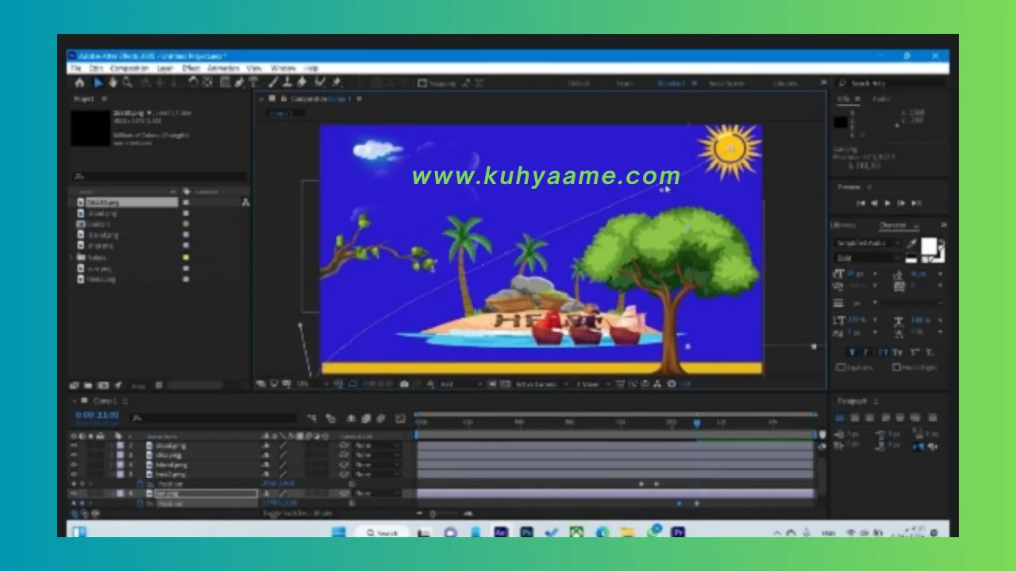
Task: Click the timeline current-time playhead marker
Action: pos(697,423)
